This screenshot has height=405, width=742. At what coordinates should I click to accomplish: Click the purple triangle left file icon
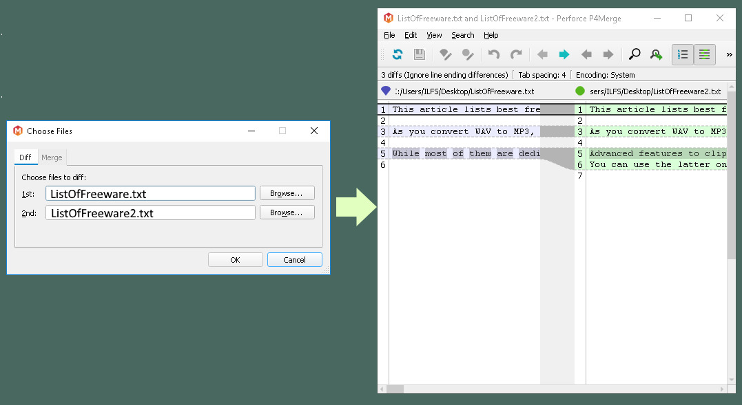click(386, 91)
